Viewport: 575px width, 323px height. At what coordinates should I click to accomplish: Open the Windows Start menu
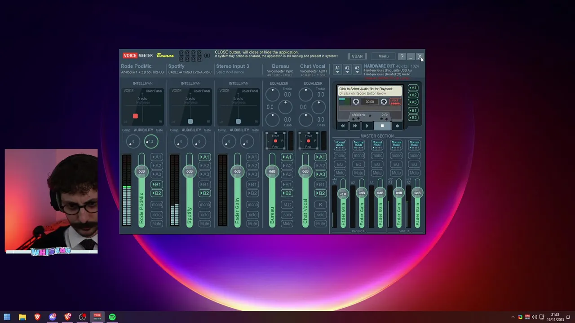click(x=7, y=317)
